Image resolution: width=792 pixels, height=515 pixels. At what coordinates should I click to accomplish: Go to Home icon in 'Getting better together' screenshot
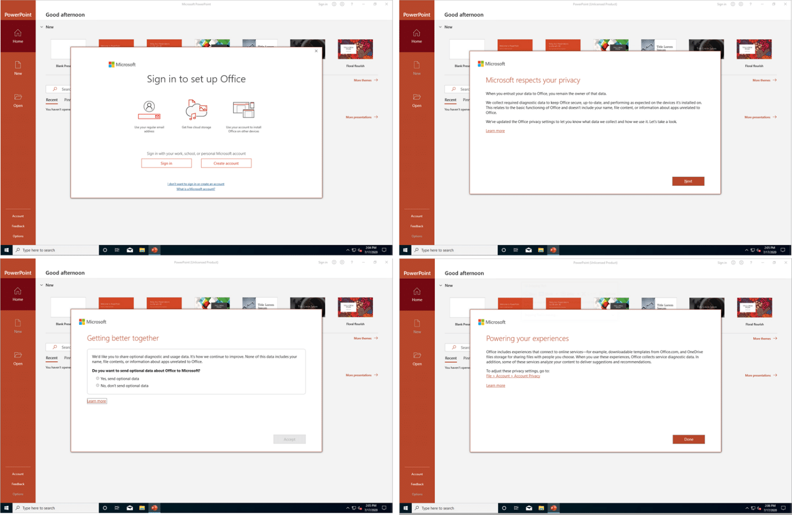[18, 291]
